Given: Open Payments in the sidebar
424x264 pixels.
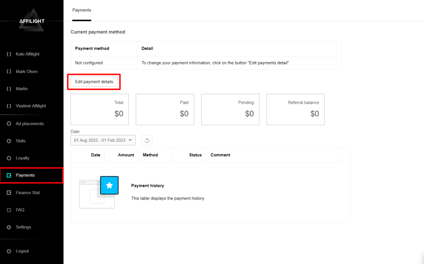Looking at the screenshot, I should pos(25,175).
